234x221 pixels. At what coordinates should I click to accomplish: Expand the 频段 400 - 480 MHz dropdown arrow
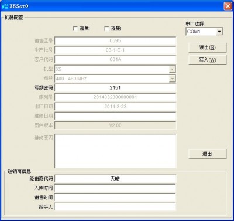pos(172,79)
